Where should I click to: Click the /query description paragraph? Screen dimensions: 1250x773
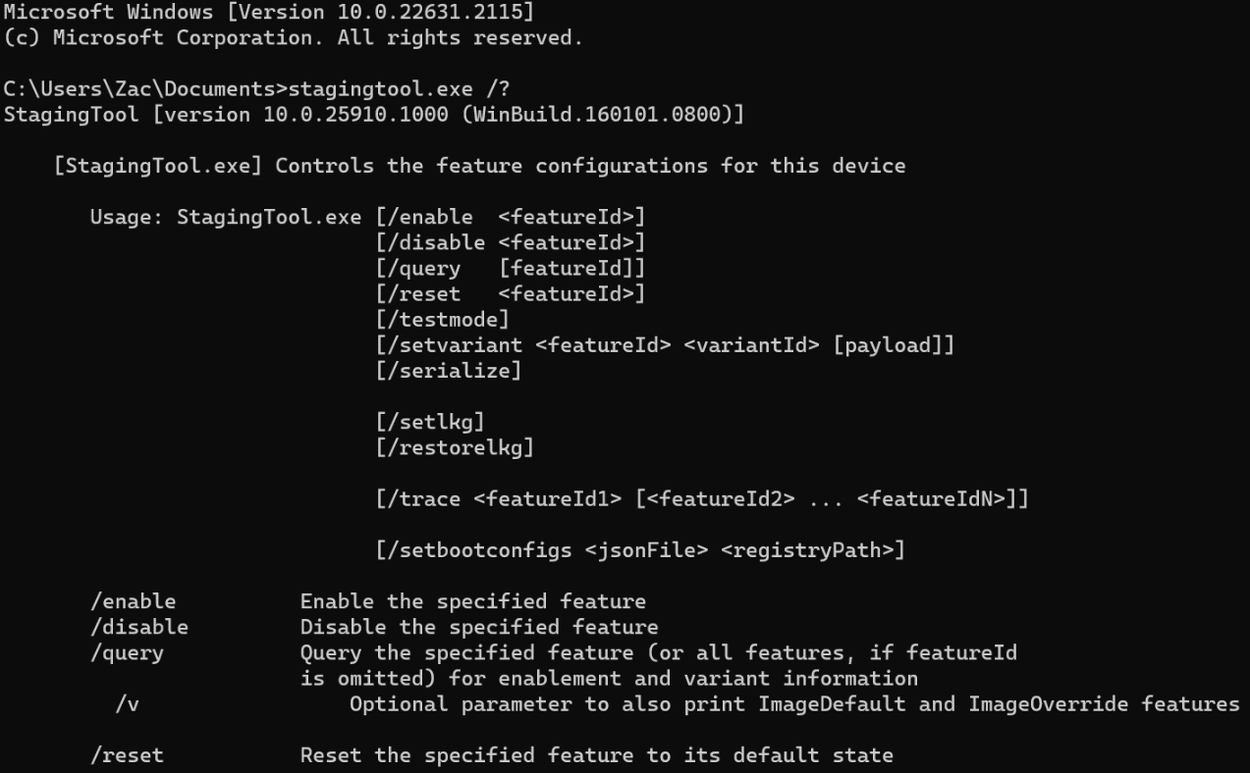(658, 665)
